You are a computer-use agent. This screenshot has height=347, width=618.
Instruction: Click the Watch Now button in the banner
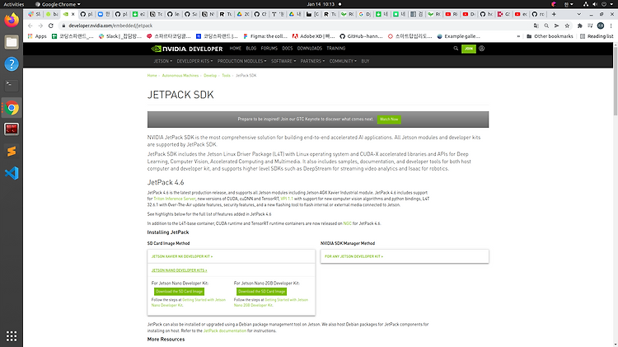point(389,119)
